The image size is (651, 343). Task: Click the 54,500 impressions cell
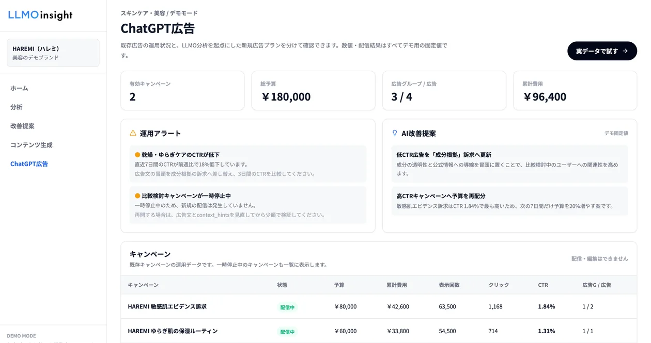click(x=447, y=331)
